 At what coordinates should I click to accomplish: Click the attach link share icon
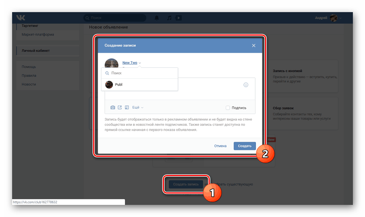tap(120, 107)
